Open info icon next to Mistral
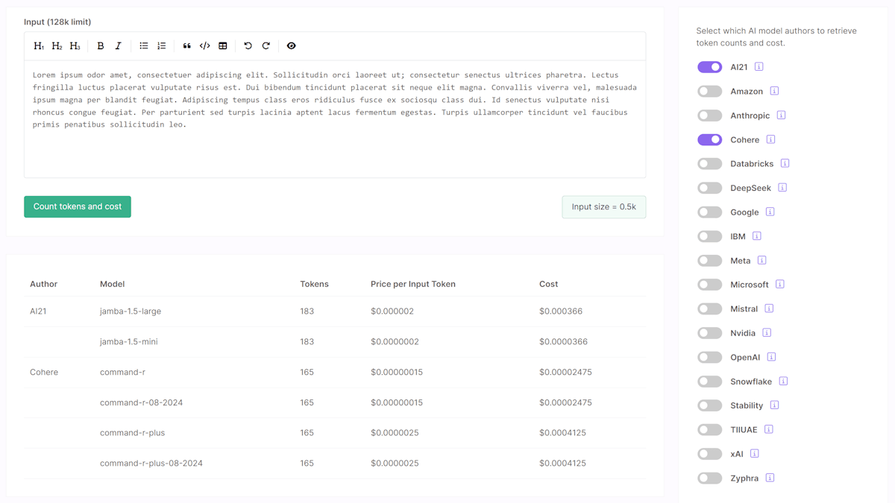Screen dimensions: 895x503 769,309
